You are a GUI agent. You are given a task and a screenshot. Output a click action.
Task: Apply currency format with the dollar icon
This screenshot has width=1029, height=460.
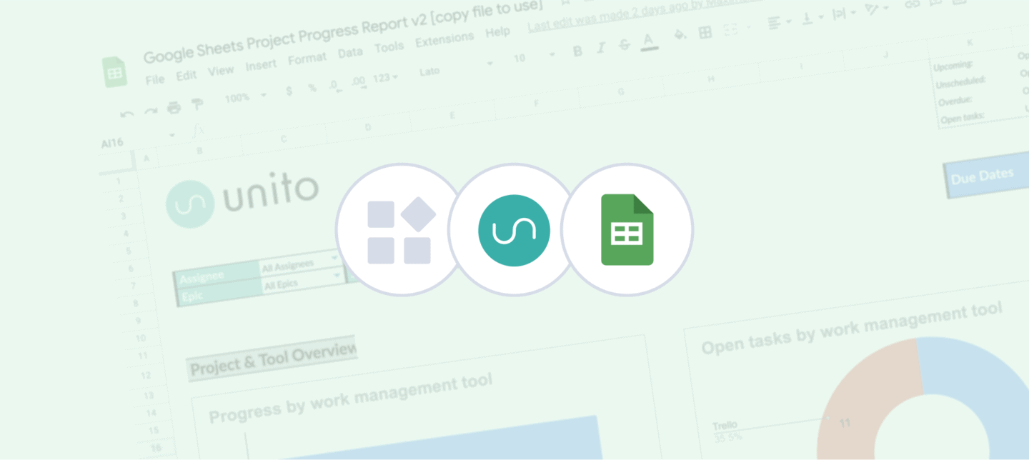pos(289,91)
